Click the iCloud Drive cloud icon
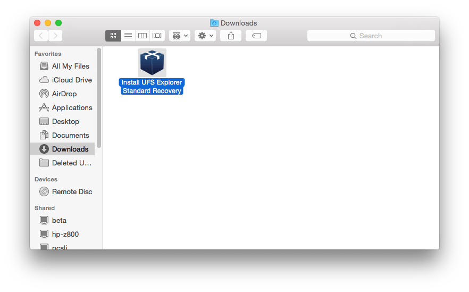The width and height of the screenshot is (469, 292). click(x=44, y=80)
